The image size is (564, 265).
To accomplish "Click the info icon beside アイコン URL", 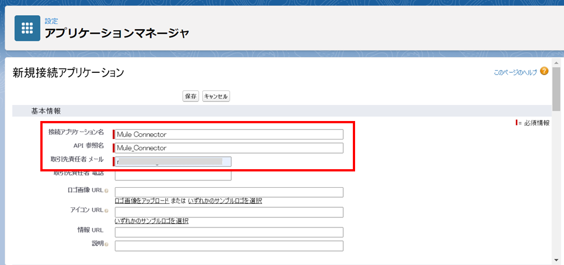I will coord(106,211).
